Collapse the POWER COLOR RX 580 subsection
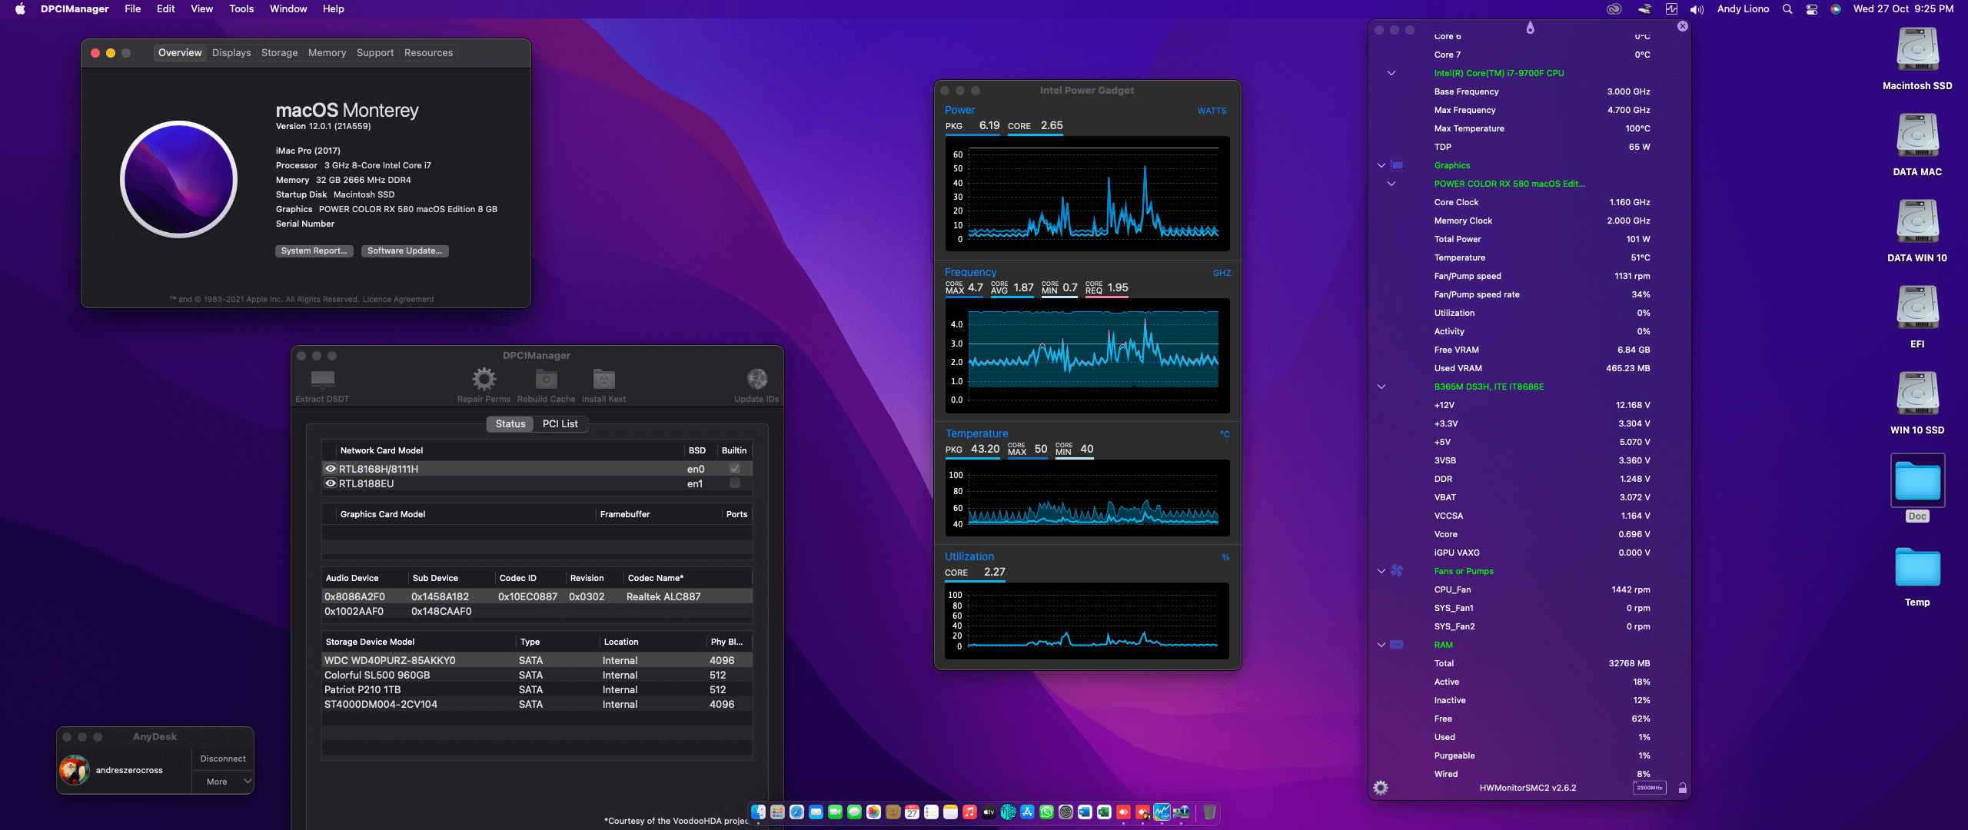 click(x=1391, y=184)
